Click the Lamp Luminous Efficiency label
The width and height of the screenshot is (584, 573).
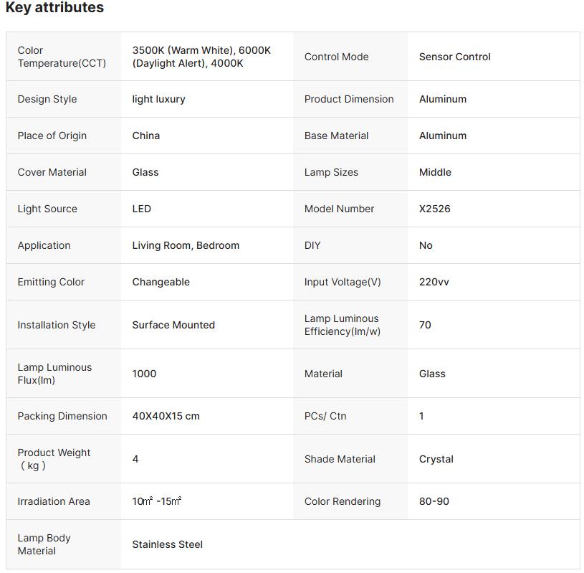click(342, 325)
